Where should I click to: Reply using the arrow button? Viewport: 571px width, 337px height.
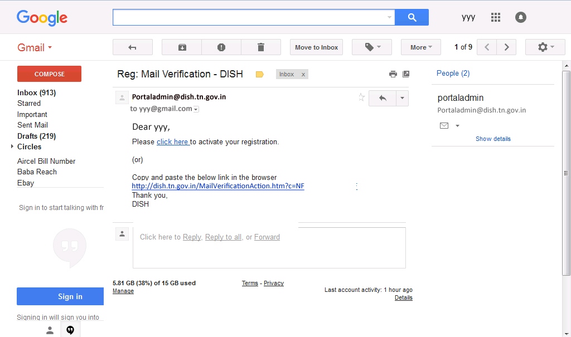point(383,98)
